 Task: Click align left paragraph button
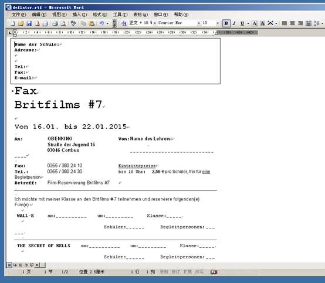pos(285,23)
